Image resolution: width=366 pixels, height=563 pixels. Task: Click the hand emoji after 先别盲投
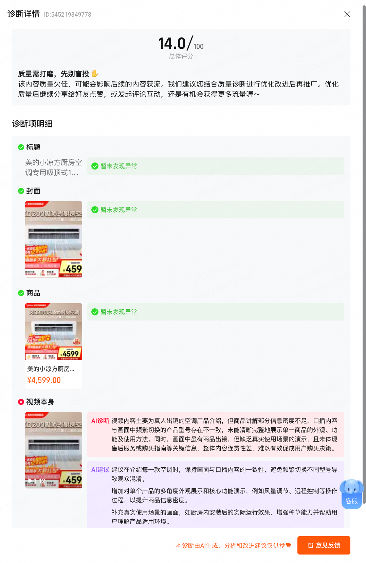click(x=95, y=74)
